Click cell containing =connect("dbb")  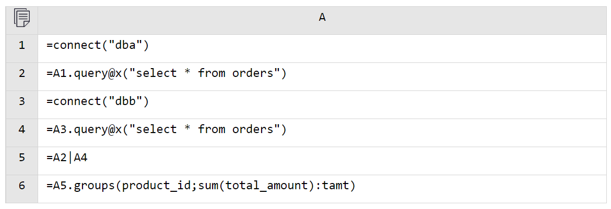click(x=322, y=104)
